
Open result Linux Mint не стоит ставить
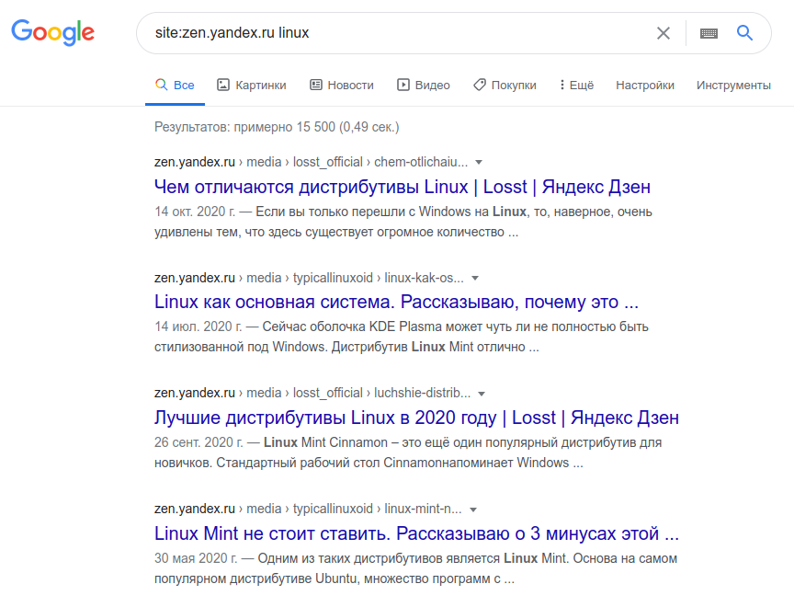pyautogui.click(x=416, y=533)
